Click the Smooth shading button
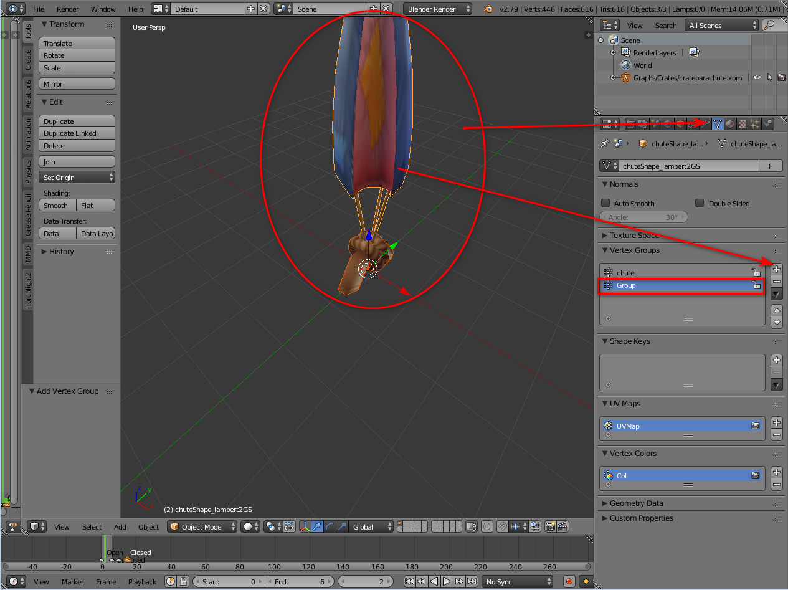This screenshot has height=590, width=788. point(57,205)
